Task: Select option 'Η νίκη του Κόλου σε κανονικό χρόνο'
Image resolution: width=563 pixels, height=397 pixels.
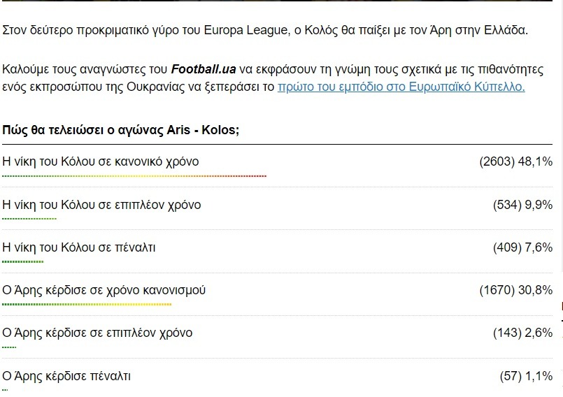Action: pos(101,162)
